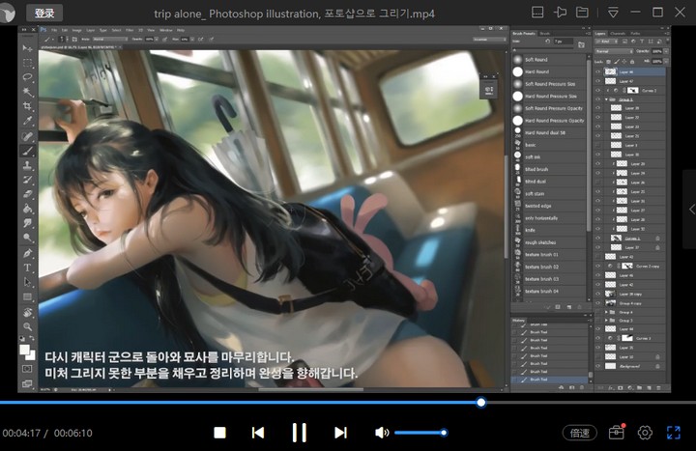This screenshot has height=451, width=696.
Task: Select the Healing Brush tool
Action: tap(27, 136)
